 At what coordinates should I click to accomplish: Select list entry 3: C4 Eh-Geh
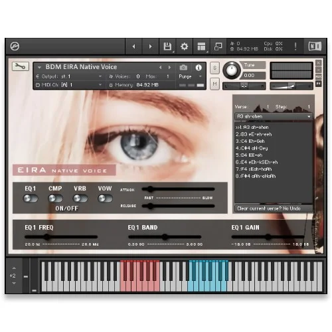274,141
